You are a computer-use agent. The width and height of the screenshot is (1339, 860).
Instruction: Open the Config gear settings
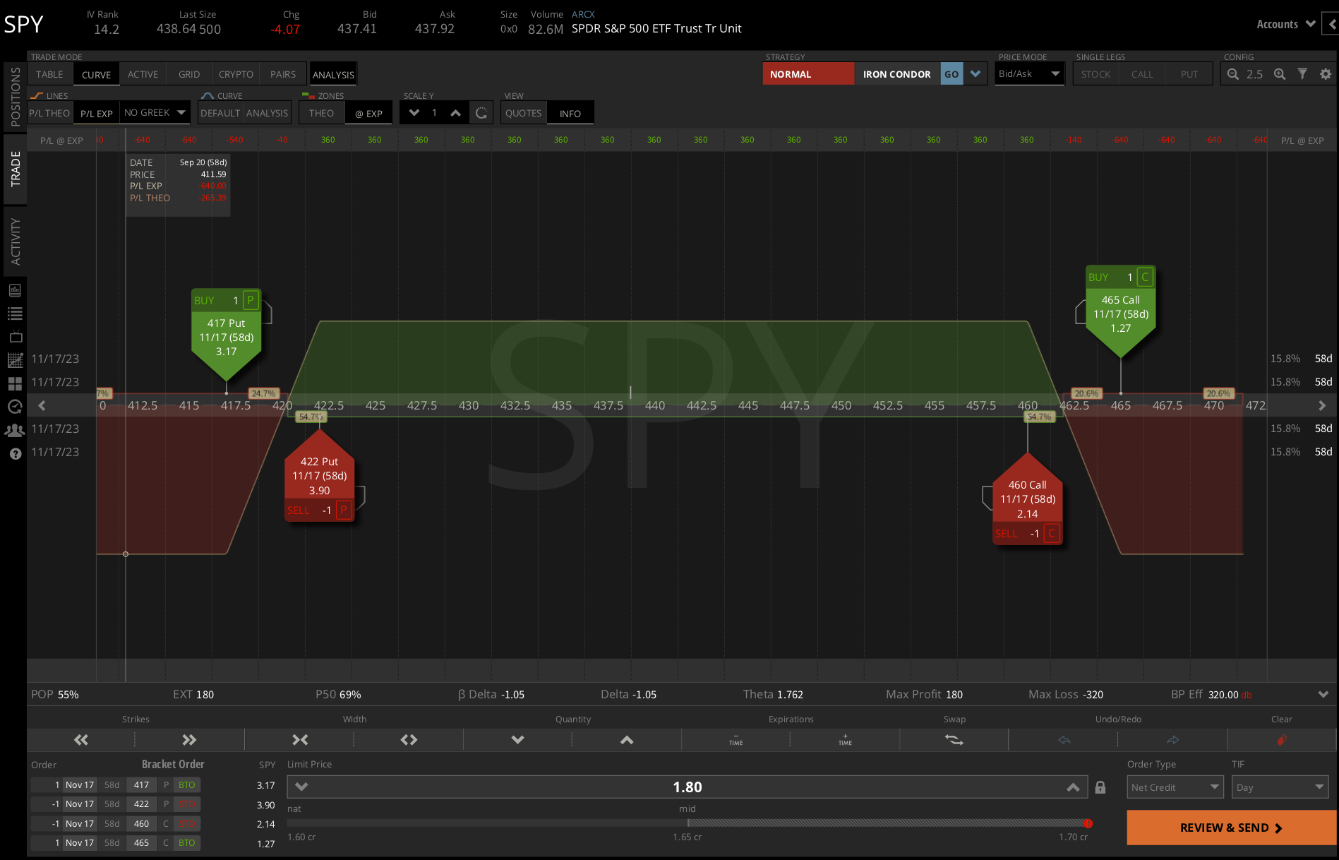pos(1326,74)
